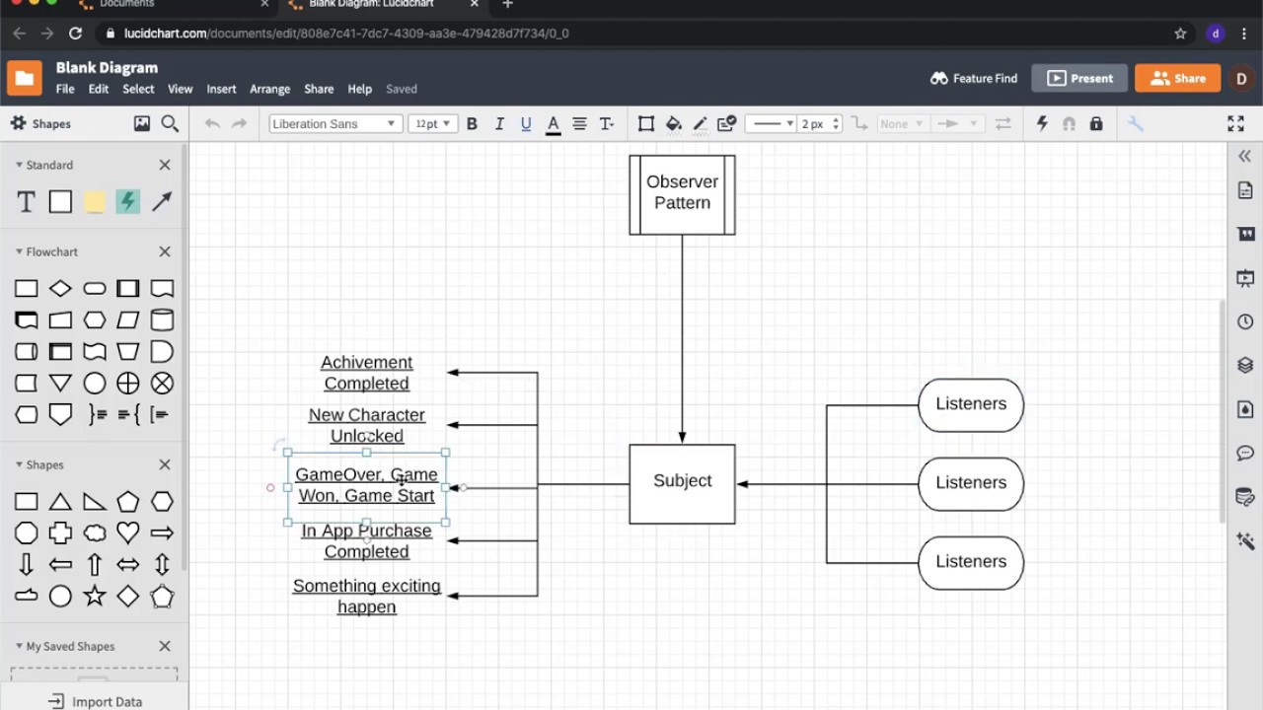Pick the diamond flowchart shape
The height and width of the screenshot is (710, 1263).
[x=60, y=287]
